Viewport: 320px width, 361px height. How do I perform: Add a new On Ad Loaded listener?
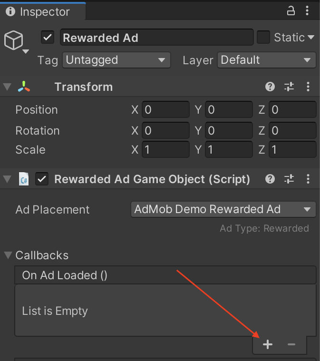pyautogui.click(x=268, y=344)
